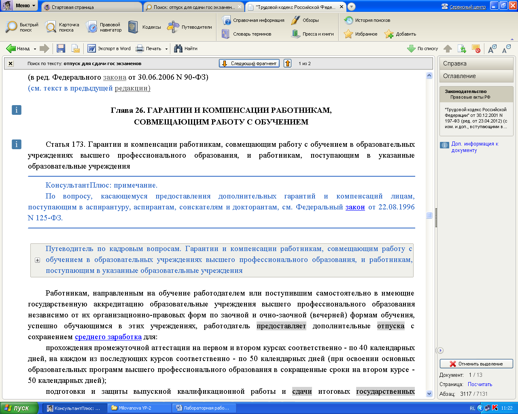This screenshot has width=518, height=414.
Task: Open Справка tab in right panel
Action: pos(476,63)
